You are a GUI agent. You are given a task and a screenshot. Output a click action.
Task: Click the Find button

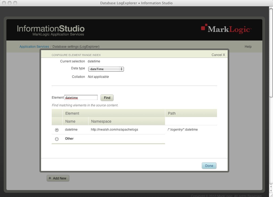click(x=107, y=98)
